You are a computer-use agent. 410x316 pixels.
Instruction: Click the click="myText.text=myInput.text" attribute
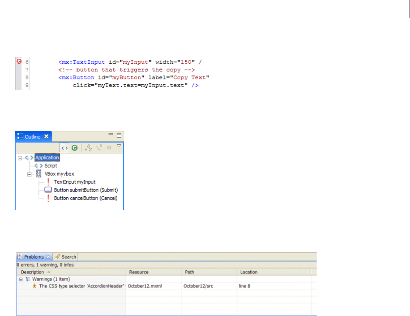coord(130,85)
